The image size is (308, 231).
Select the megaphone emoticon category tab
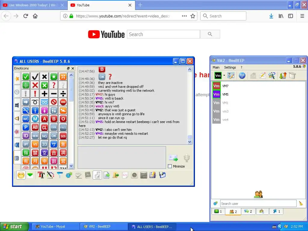point(17,118)
